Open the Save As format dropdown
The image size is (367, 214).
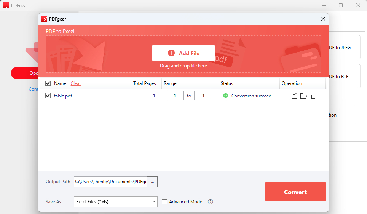[x=116, y=201]
